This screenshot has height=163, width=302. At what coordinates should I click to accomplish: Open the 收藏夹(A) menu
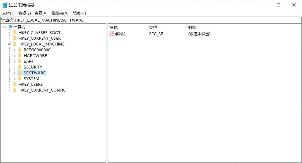click(x=60, y=13)
